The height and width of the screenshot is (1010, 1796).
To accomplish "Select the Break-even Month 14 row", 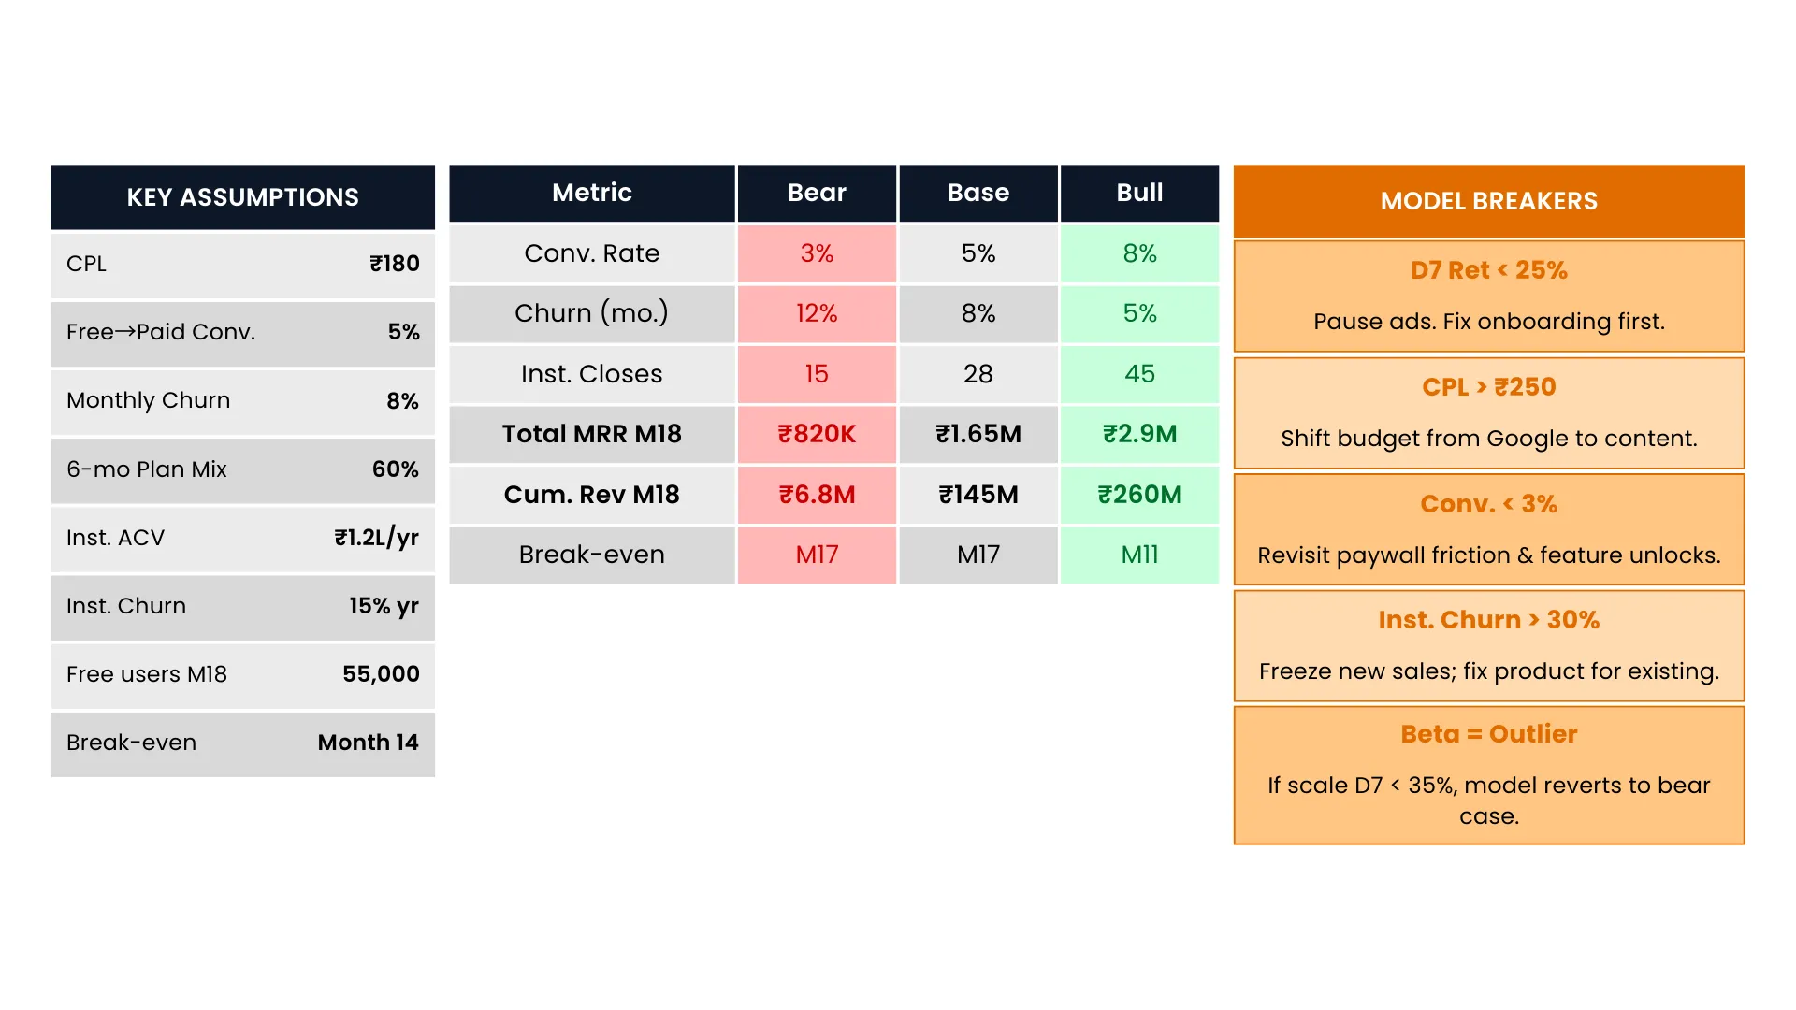I will (x=242, y=743).
